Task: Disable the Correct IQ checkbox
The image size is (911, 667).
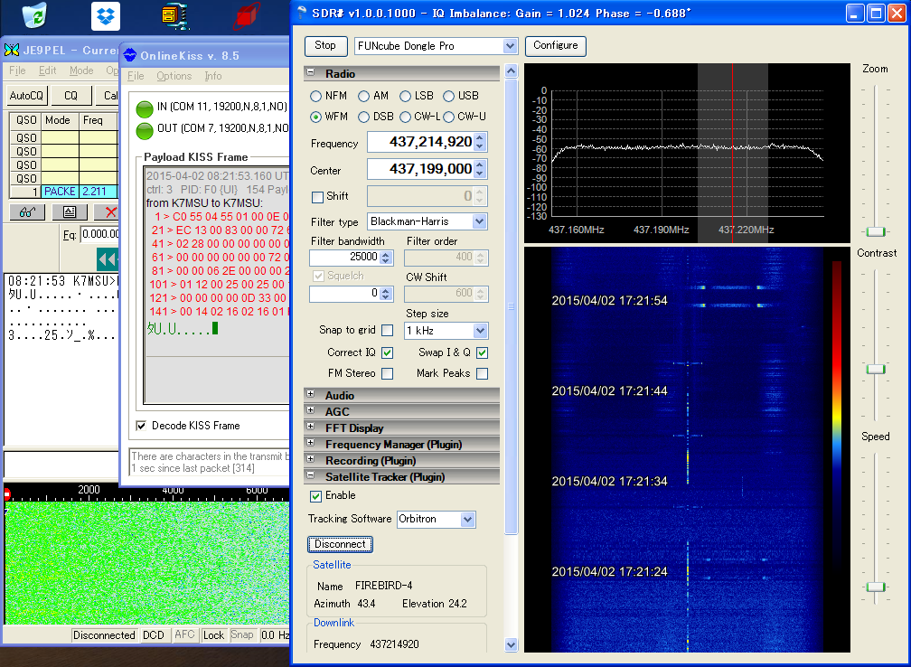Action: click(388, 352)
